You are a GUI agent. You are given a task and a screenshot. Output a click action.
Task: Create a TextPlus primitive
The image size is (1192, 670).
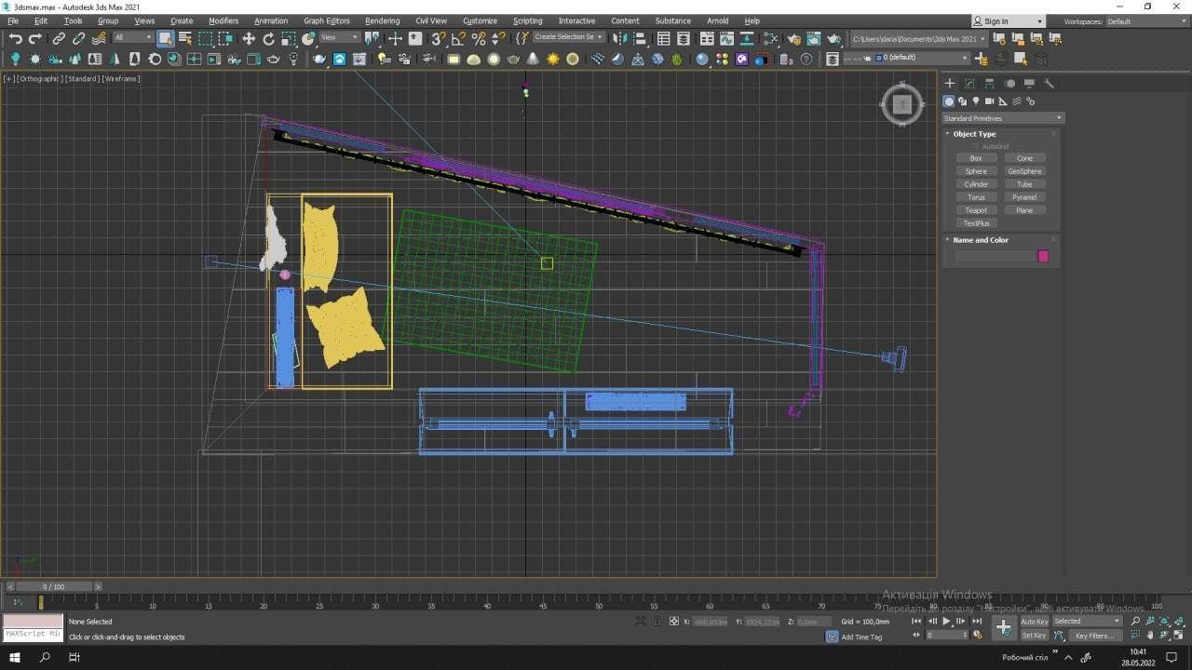976,223
